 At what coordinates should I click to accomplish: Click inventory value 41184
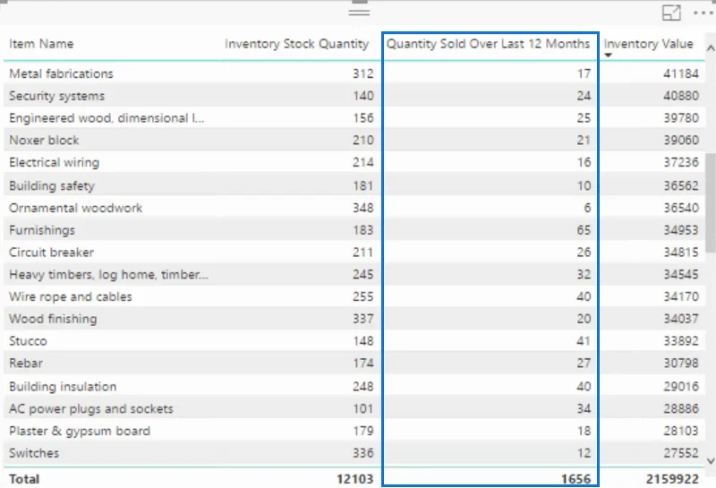coord(681,73)
